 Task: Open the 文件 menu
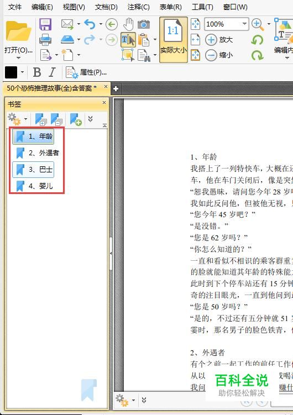tap(15, 7)
